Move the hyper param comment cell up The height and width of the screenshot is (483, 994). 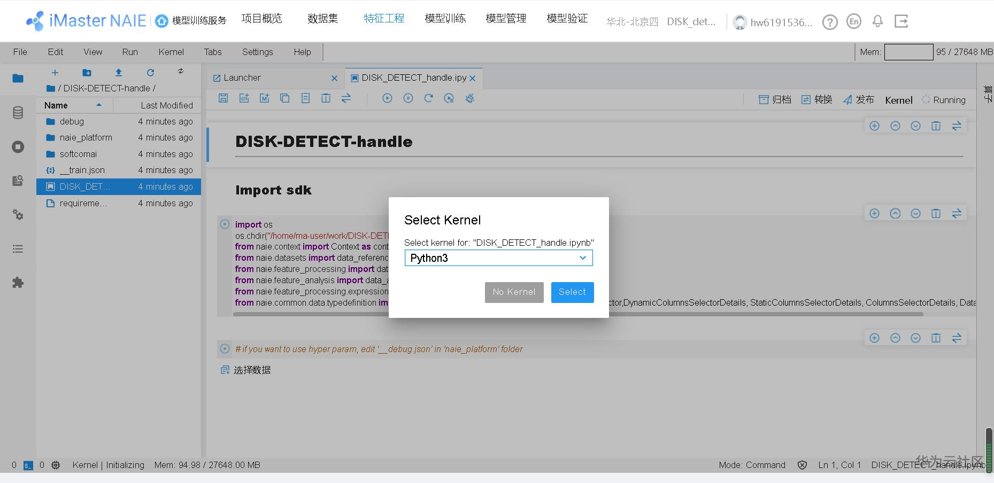point(895,338)
